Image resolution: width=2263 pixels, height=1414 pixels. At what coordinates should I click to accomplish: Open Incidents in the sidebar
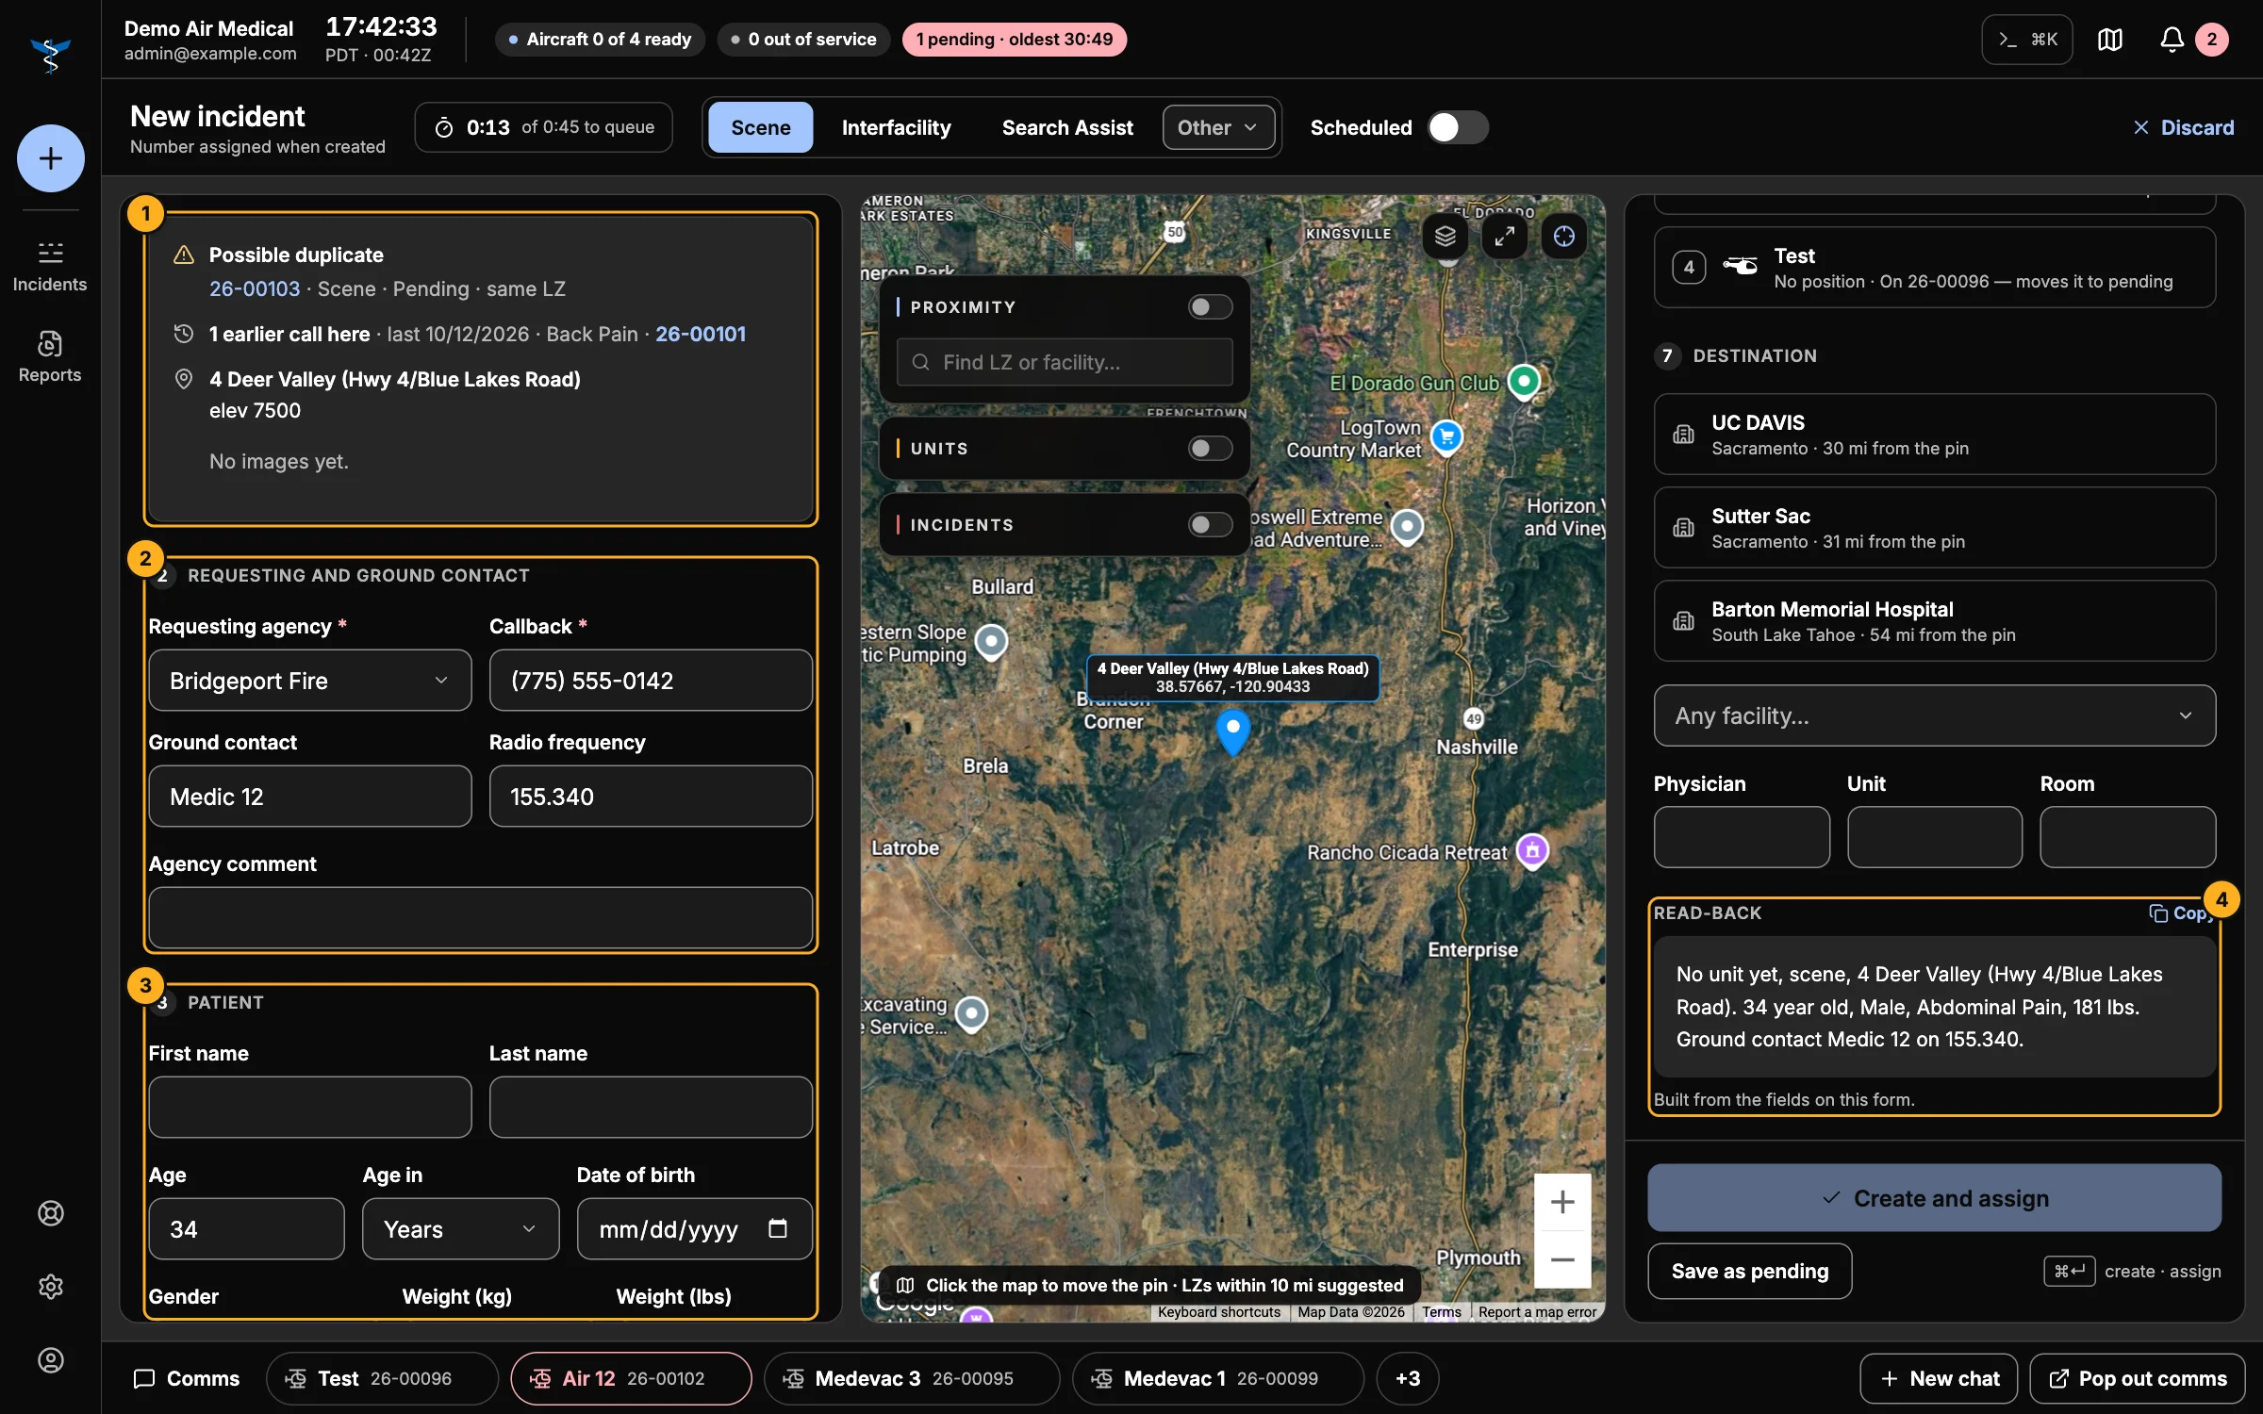[50, 268]
